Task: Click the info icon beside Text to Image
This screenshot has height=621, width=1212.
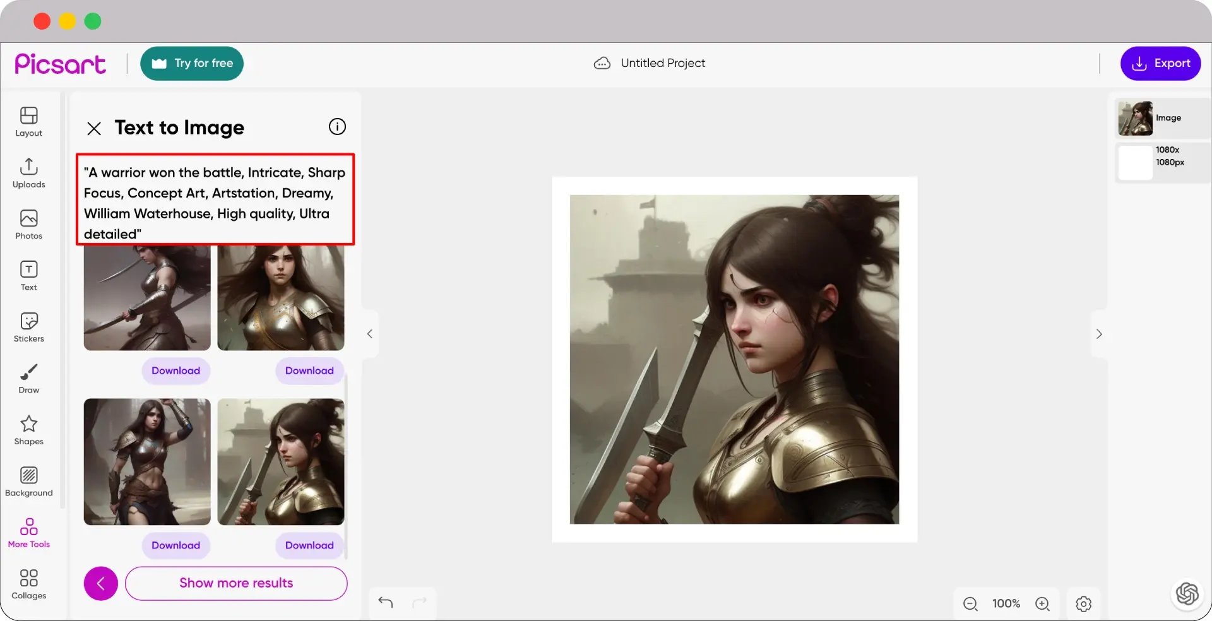Action: 337,127
